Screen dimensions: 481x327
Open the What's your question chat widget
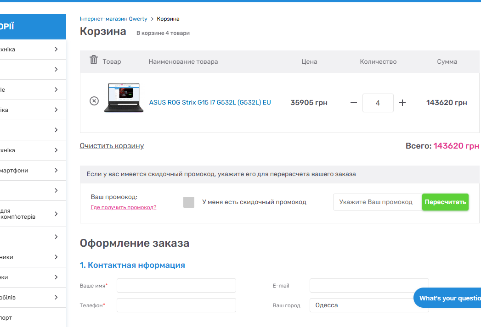coord(448,298)
